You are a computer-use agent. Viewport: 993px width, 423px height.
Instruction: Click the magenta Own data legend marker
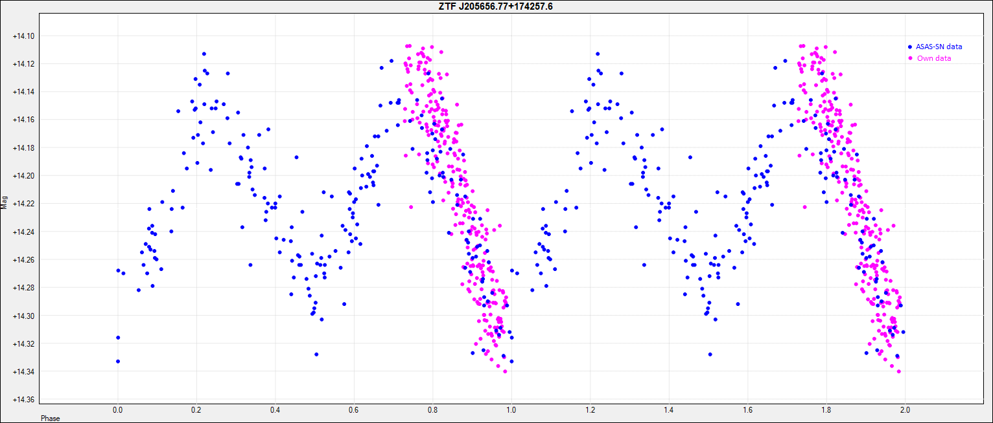click(x=910, y=58)
